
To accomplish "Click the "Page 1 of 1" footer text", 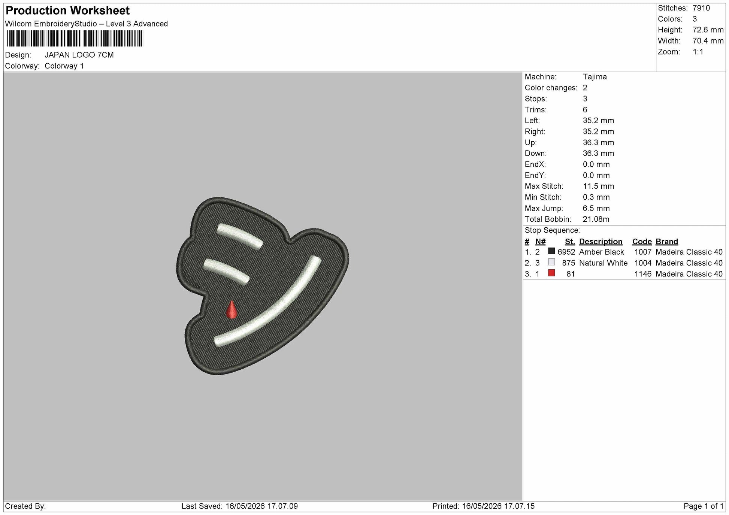I will tap(704, 506).
